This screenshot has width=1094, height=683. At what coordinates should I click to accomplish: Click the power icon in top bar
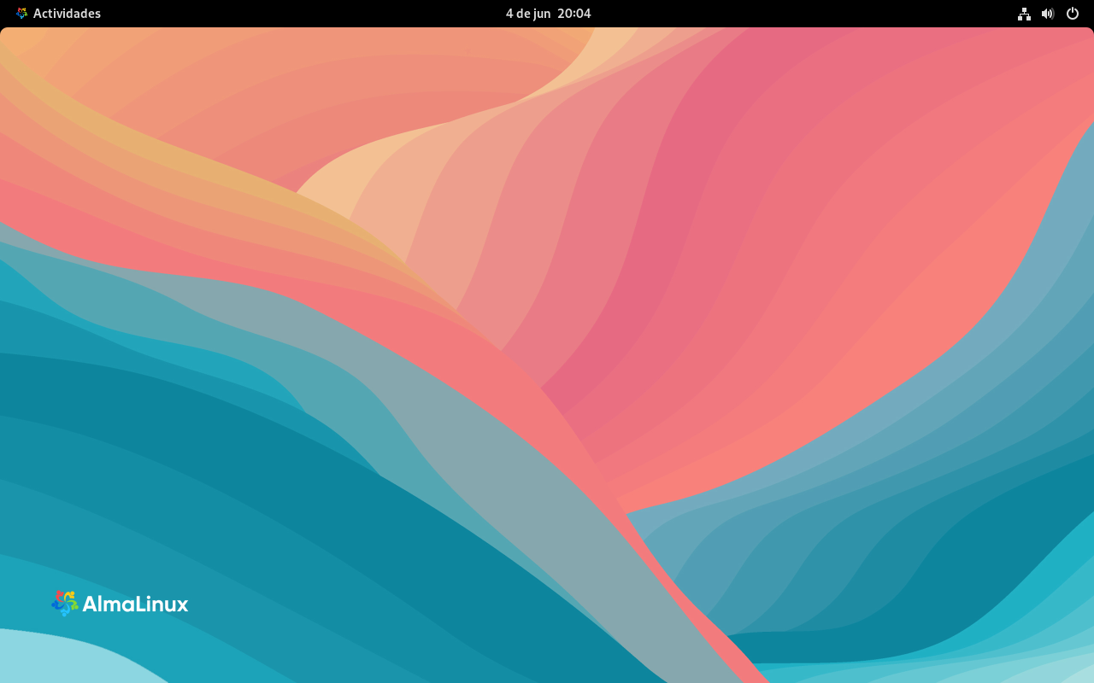[1073, 14]
